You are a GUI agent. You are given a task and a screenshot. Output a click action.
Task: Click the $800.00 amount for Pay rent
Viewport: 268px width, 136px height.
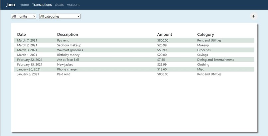tap(163, 40)
